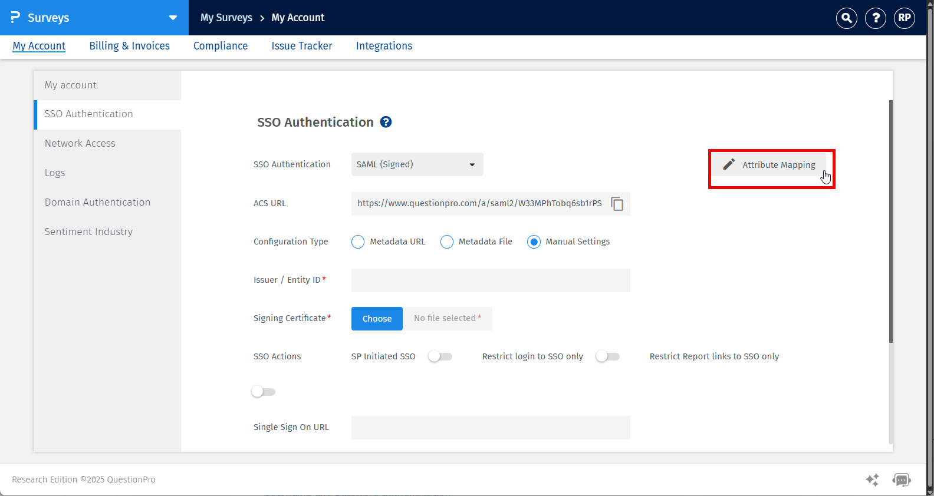Screen dimensions: 934x496
Task: Switch to the Integrations tab
Action: click(384, 46)
